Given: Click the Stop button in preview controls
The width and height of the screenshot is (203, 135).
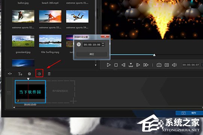Looking at the screenshot, I should (x=116, y=65).
